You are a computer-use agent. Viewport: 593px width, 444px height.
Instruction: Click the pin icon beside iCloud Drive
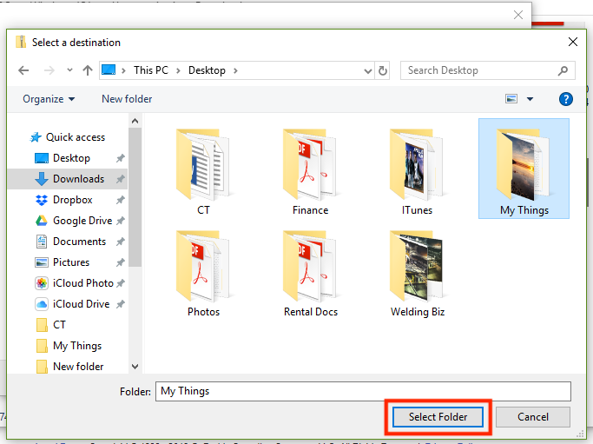[x=121, y=303]
